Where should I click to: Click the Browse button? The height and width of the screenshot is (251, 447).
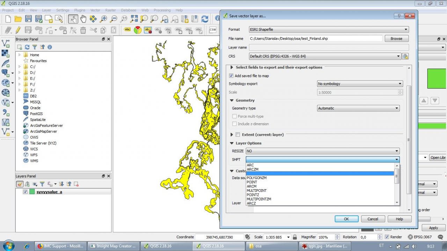click(396, 39)
